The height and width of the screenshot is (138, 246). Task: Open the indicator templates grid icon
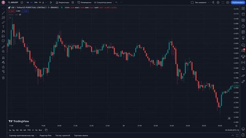(x=73, y=3)
